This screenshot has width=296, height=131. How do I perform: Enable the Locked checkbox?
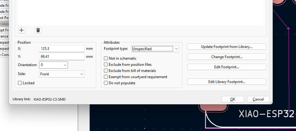[20, 83]
